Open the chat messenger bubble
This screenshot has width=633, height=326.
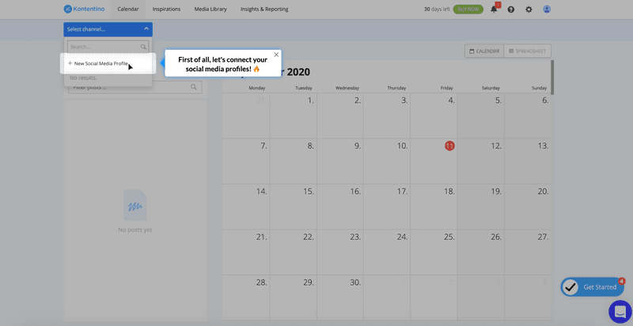click(620, 311)
